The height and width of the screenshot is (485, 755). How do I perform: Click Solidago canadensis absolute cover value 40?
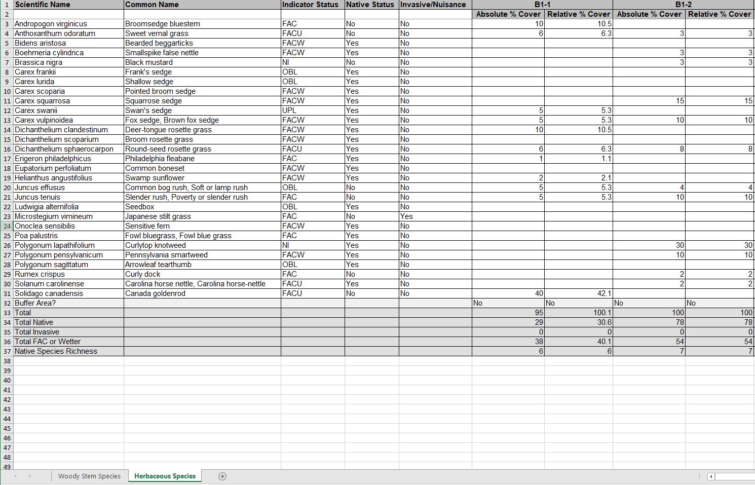[508, 293]
